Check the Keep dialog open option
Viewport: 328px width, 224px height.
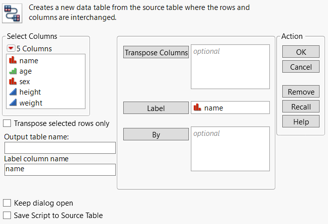click(7, 203)
